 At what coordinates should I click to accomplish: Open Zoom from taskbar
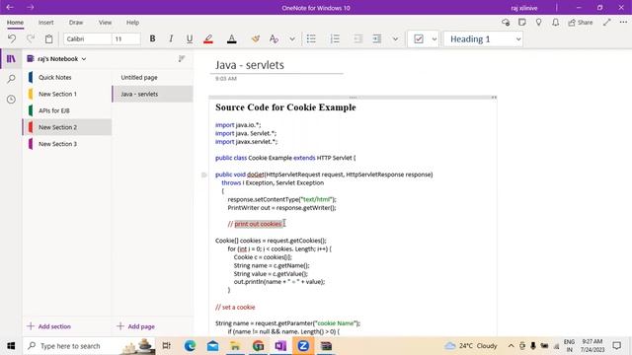(x=303, y=346)
